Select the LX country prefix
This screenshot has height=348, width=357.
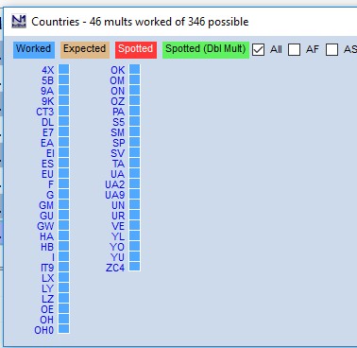(47, 278)
